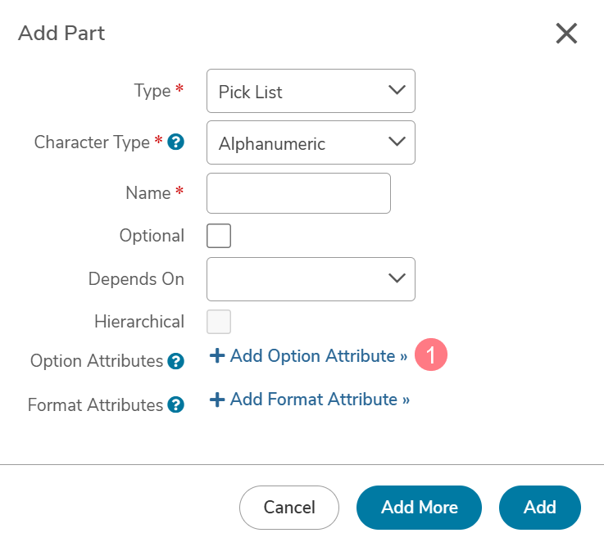Focus the Name text input field
604x542 pixels.
[x=298, y=193]
